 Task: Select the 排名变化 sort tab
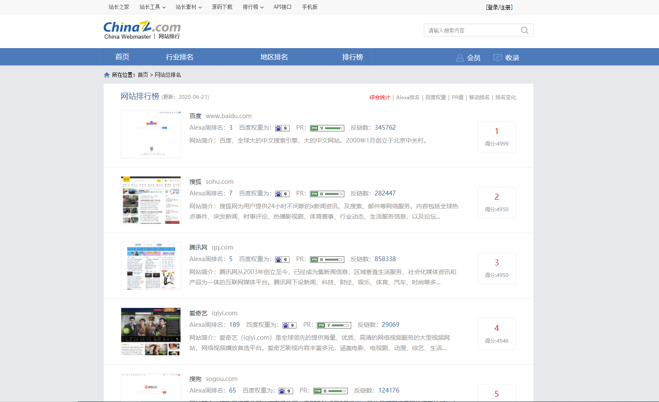506,97
